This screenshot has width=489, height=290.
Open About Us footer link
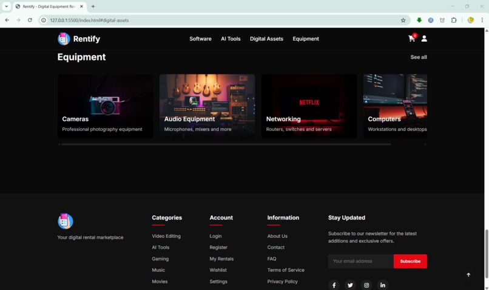pos(277,236)
